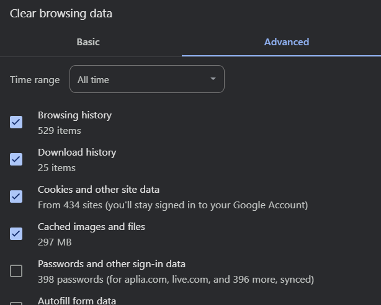Click the Autofill form data label
Viewport: 381px width, 305px height.
tap(77, 301)
